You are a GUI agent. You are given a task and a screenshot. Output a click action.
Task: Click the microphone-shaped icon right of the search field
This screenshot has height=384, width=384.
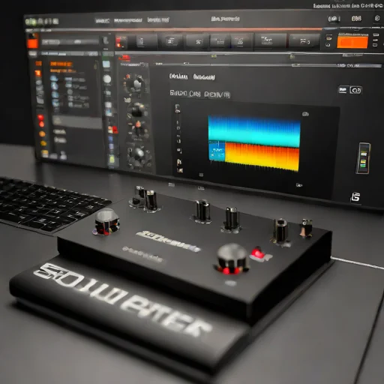click(106, 40)
